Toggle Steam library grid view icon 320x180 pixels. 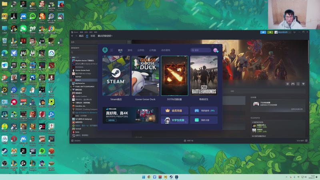[129, 42]
